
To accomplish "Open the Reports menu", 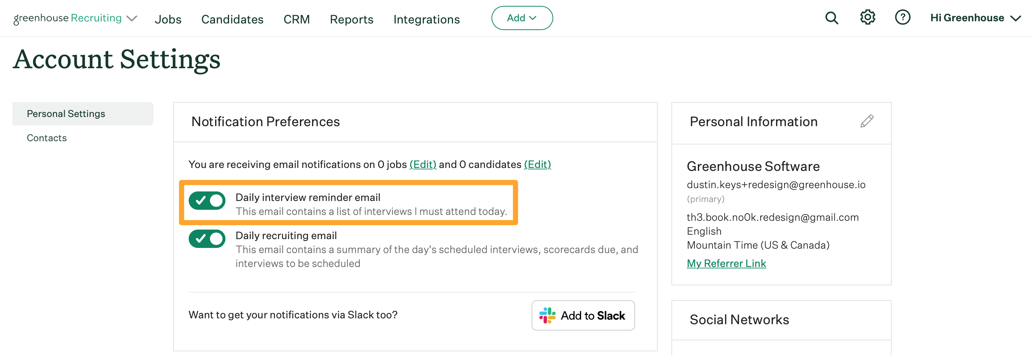I will click(351, 19).
